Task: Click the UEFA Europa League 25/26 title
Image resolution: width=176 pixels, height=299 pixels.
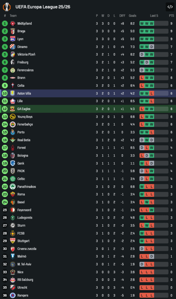Action: (x=43, y=7)
